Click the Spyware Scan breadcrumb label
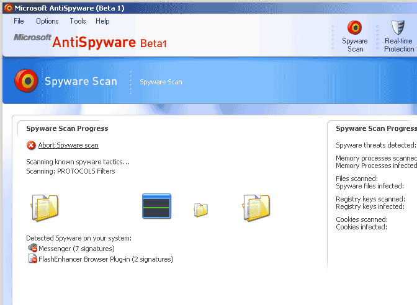 (161, 82)
